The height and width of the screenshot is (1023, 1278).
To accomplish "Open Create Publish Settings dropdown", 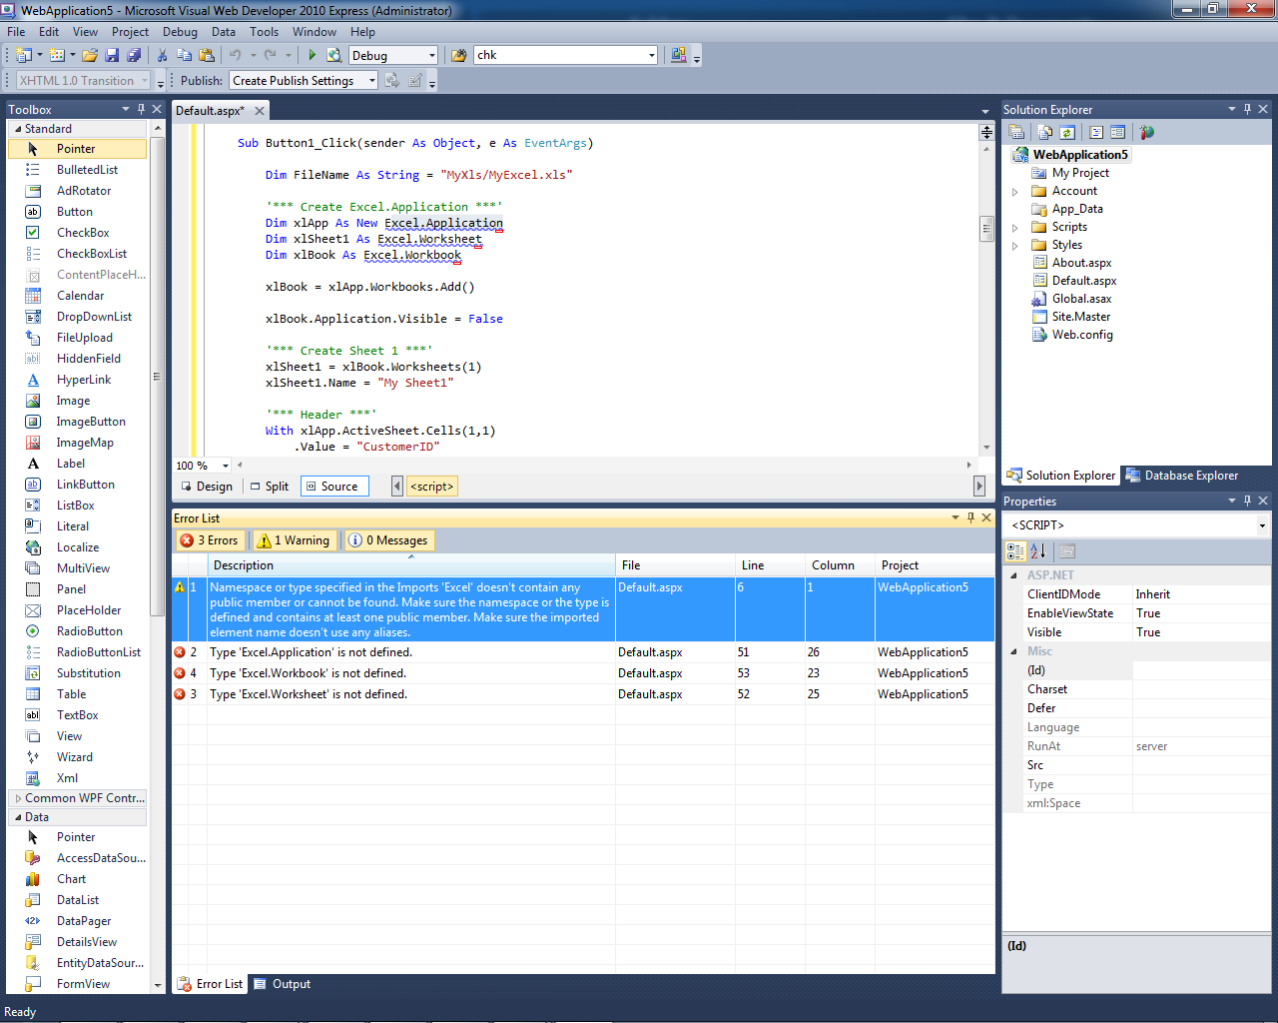I will (x=372, y=81).
